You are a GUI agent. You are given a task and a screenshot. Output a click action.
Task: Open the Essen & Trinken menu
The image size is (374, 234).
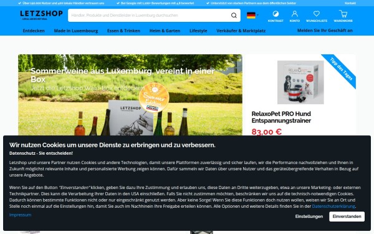(123, 31)
